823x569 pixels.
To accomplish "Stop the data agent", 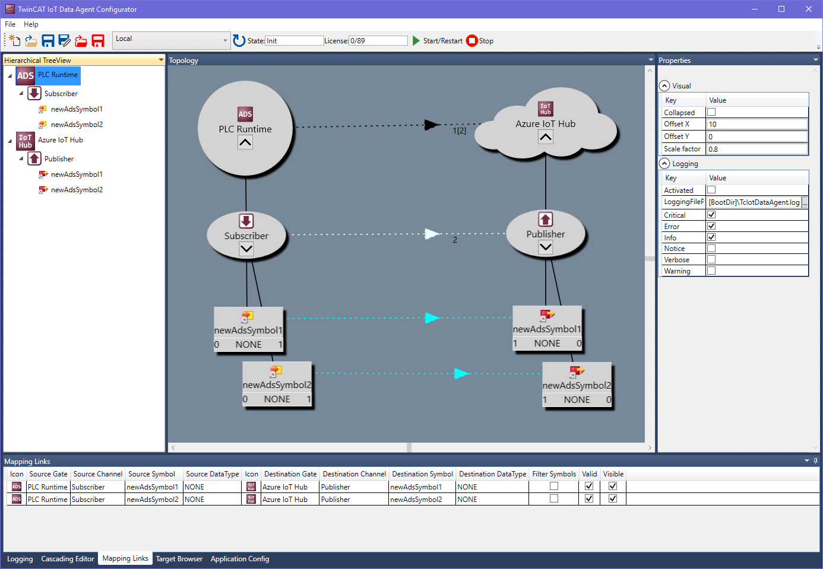I will (x=480, y=41).
